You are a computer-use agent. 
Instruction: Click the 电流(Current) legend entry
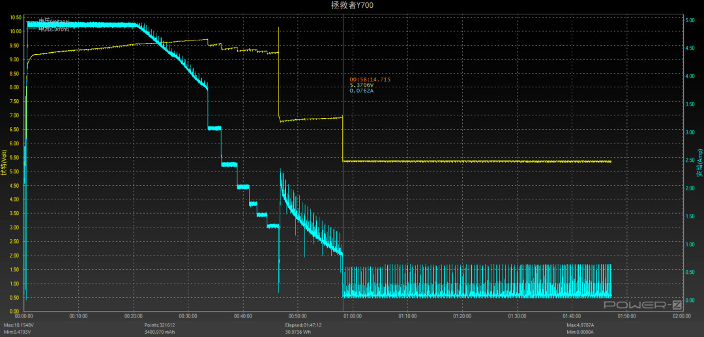[x=48, y=29]
